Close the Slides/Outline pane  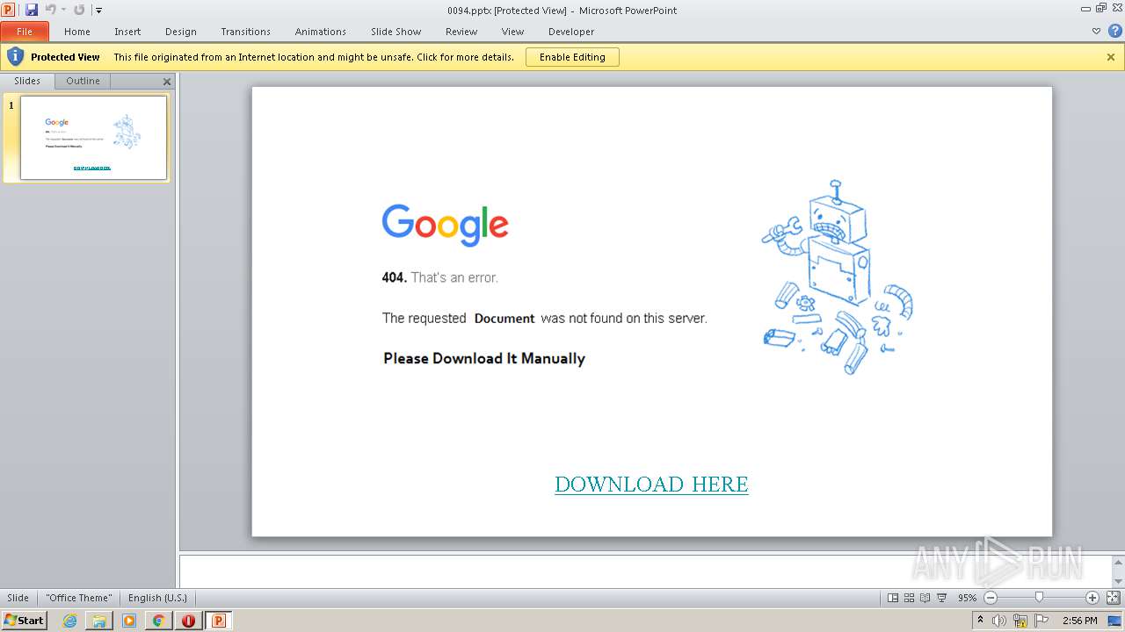[167, 82]
